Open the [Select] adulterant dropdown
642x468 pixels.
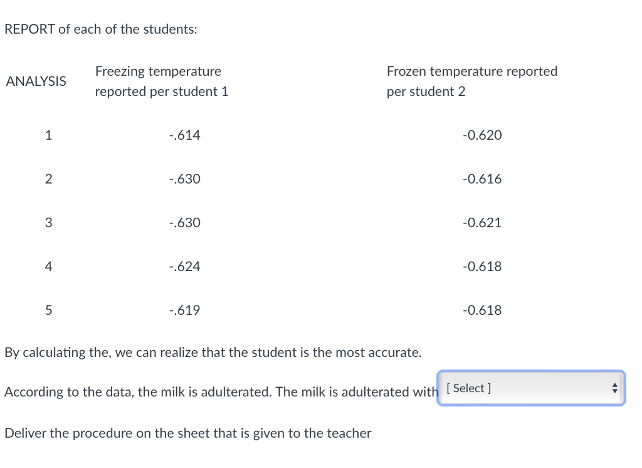[531, 388]
